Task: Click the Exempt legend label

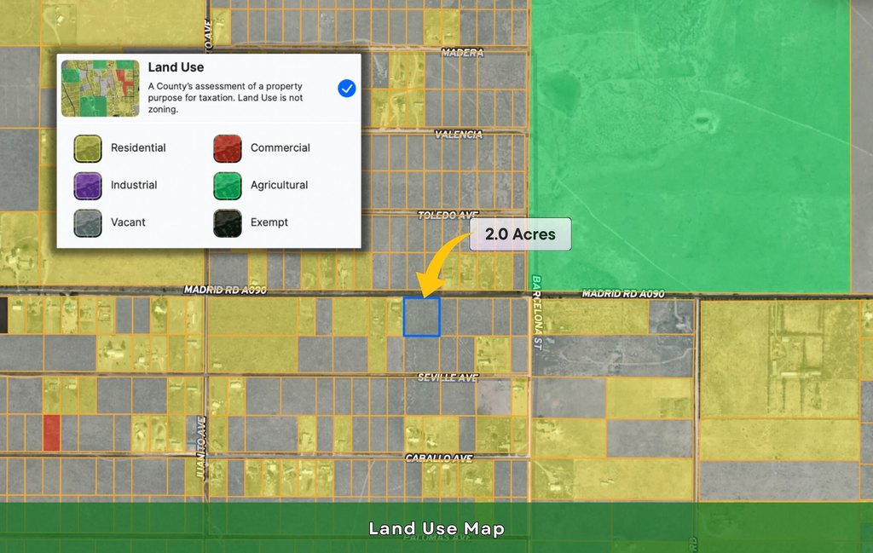Action: (269, 222)
